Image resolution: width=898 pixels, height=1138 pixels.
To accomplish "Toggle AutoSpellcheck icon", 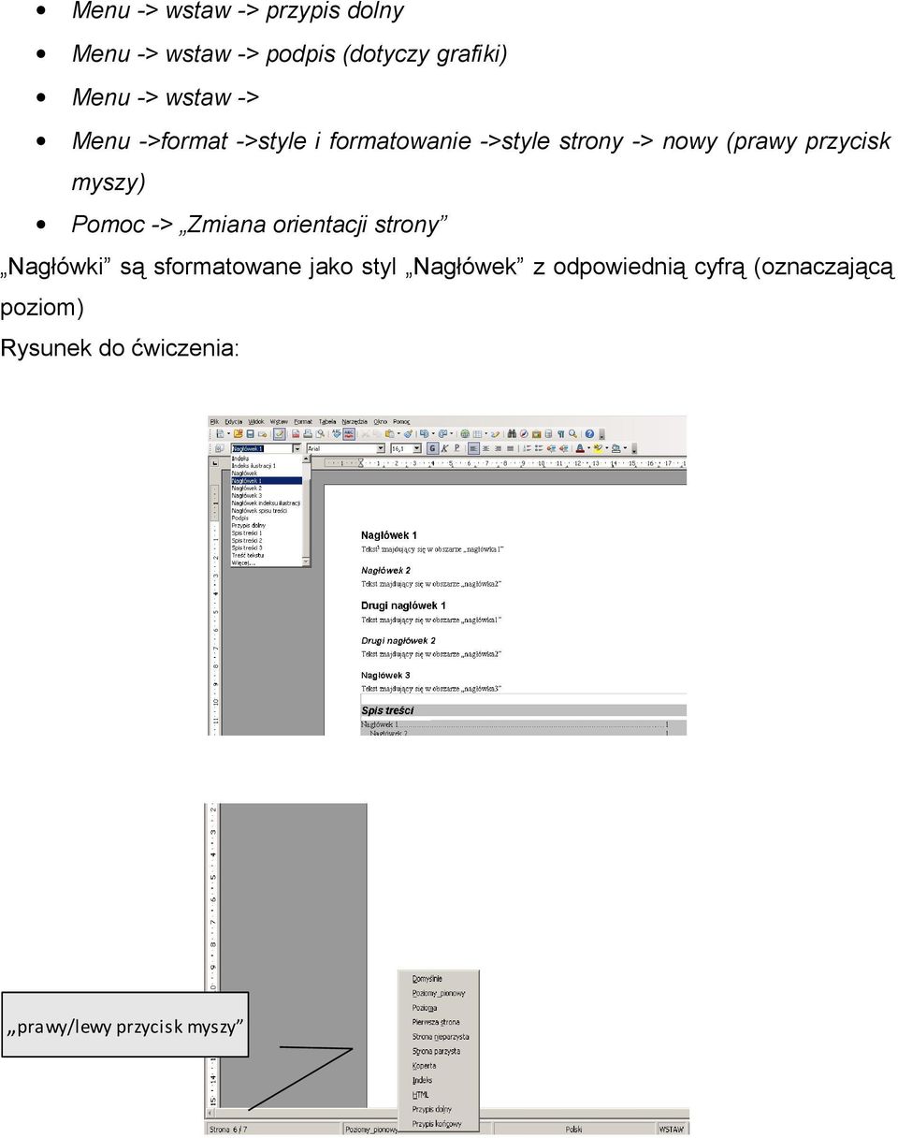I will [349, 434].
